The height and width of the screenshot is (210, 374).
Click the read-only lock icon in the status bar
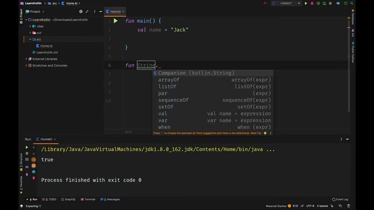pos(332,206)
